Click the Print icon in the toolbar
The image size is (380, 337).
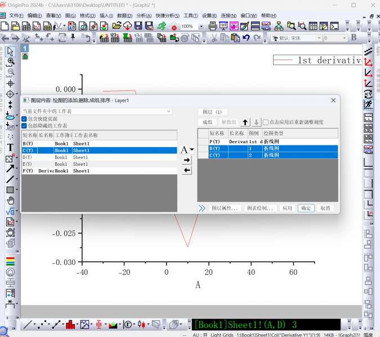[x=213, y=26]
